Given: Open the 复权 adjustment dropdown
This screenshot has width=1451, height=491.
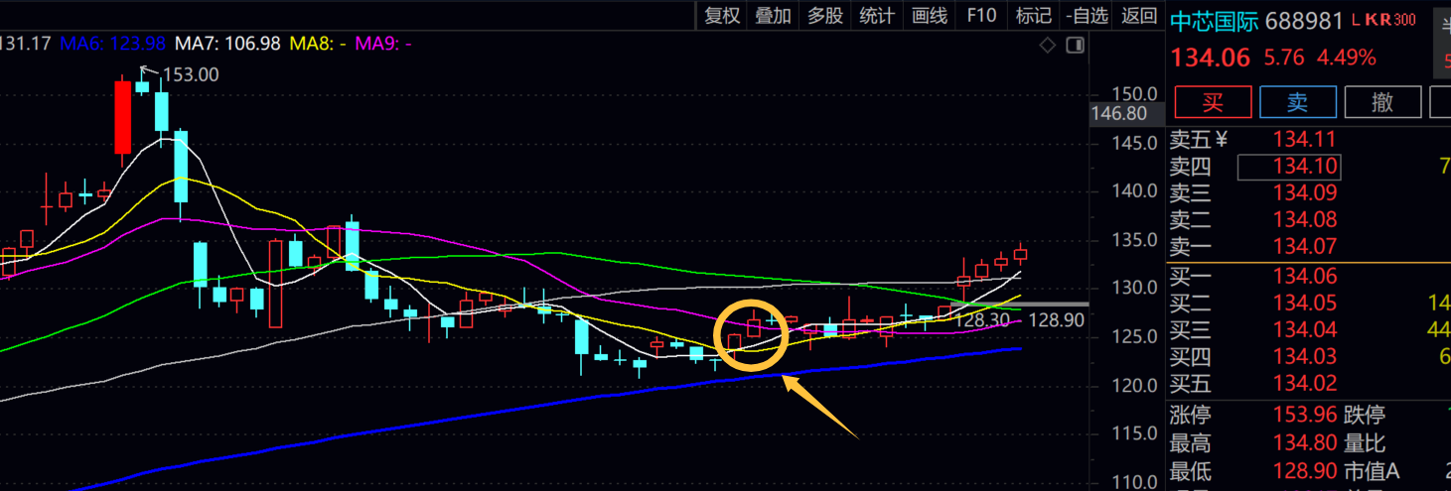Looking at the screenshot, I should (722, 15).
